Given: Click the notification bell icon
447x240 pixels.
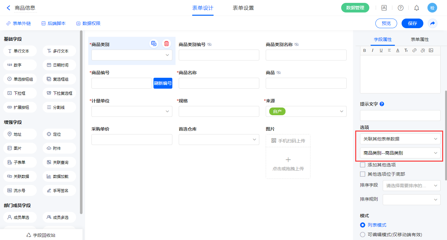Looking at the screenshot, I should 416,8.
